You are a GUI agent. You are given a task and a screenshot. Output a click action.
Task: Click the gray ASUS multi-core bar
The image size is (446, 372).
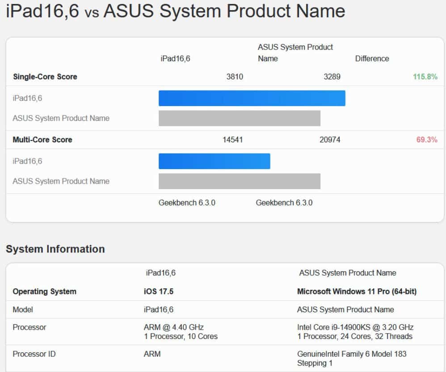[240, 181]
